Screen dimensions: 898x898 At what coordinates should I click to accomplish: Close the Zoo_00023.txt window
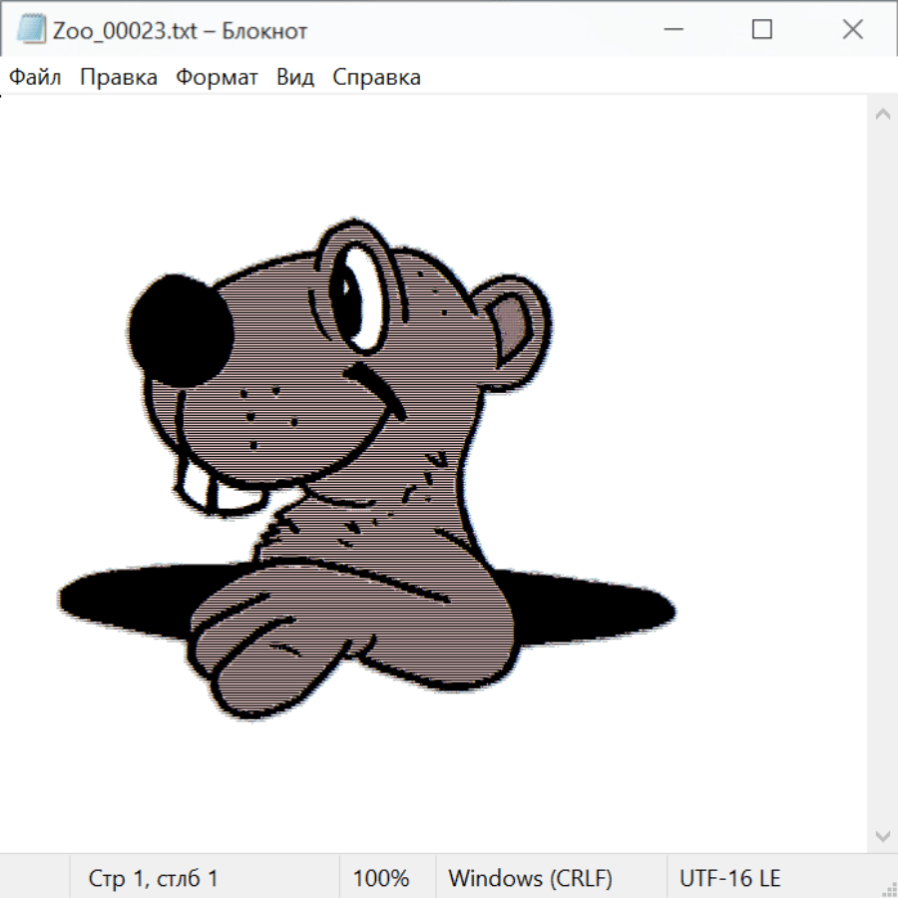pyautogui.click(x=853, y=30)
